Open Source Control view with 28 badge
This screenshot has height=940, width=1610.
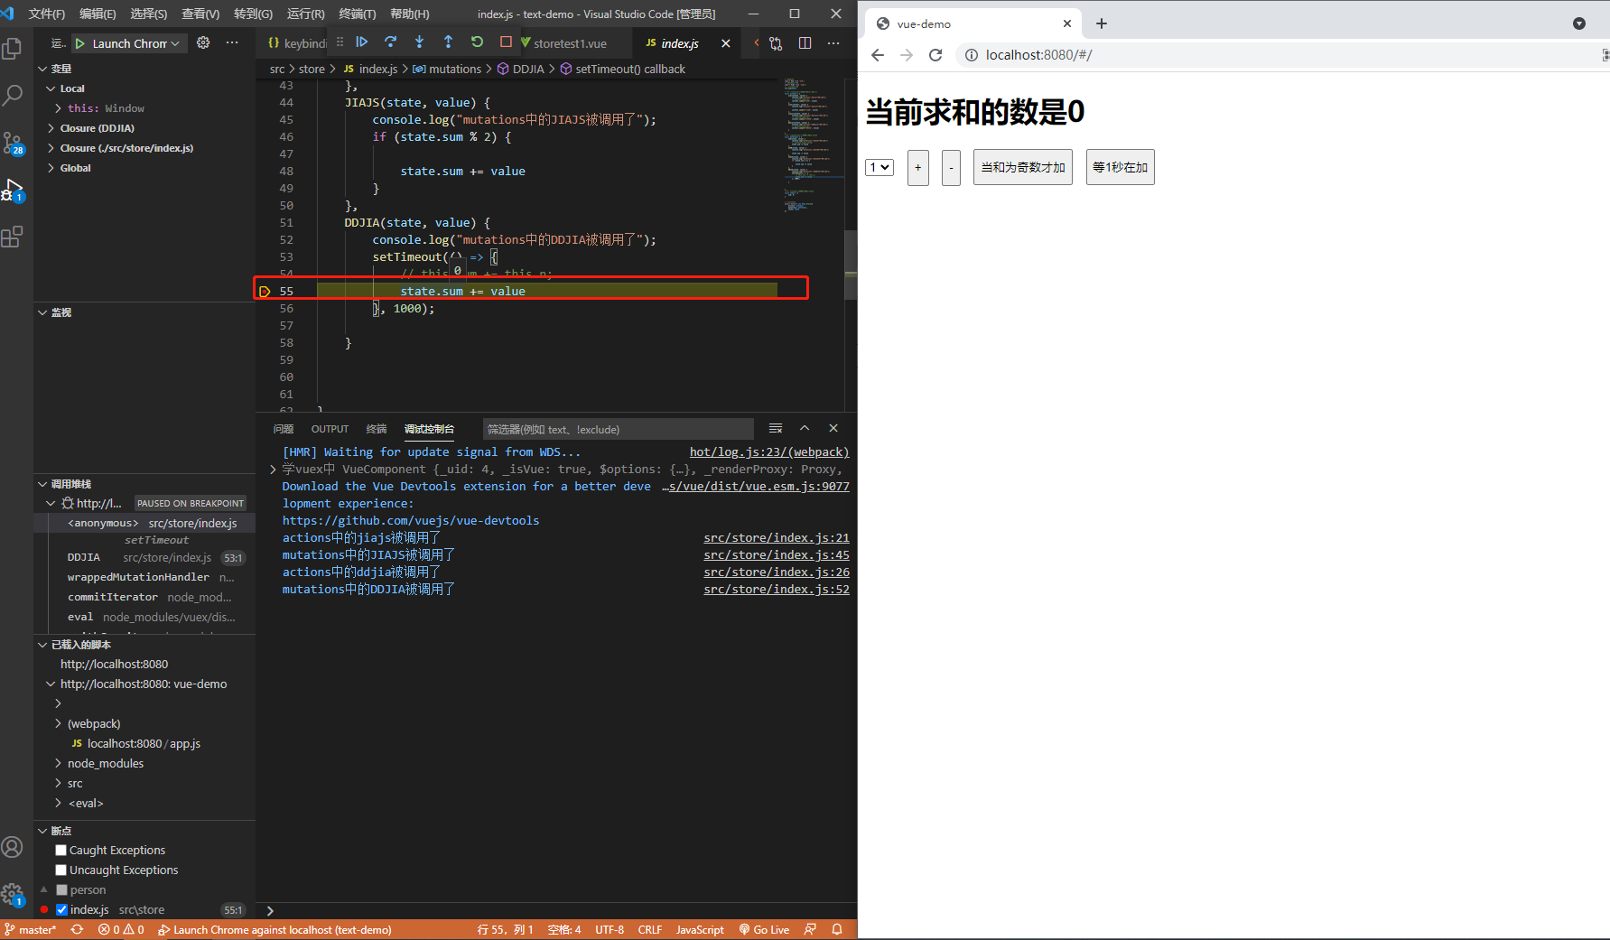coord(13,143)
